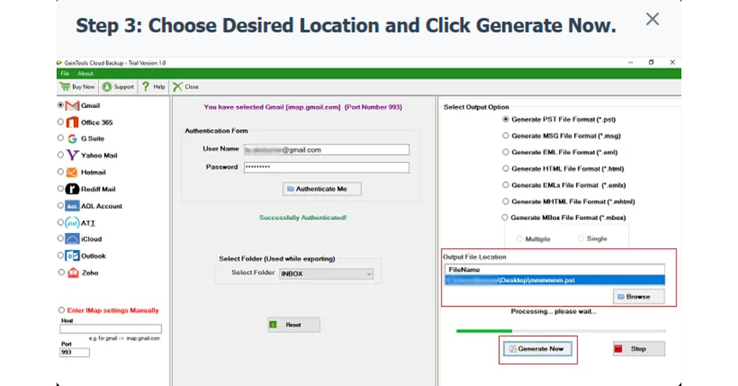Click the Gmail envelope logo

pos(72,106)
